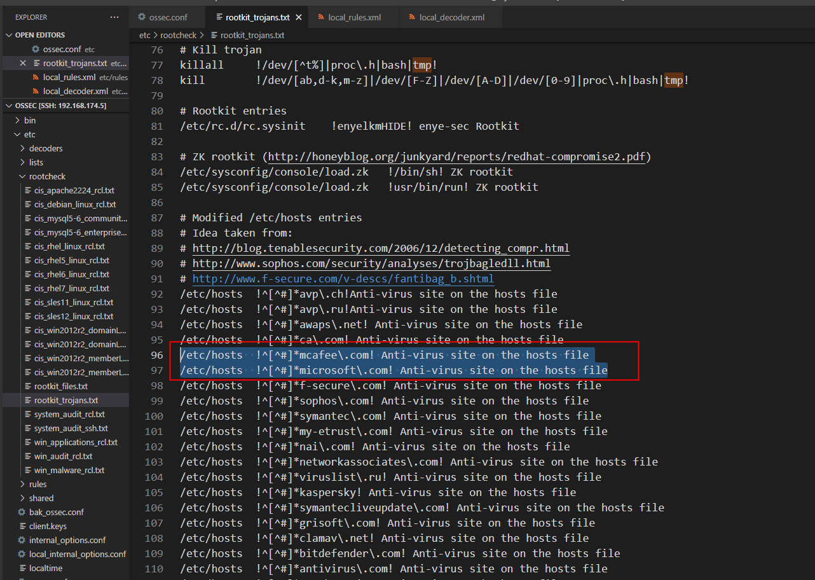The width and height of the screenshot is (815, 580).
Task: Click gear icon beside internal_options.conf
Action: click(22, 540)
